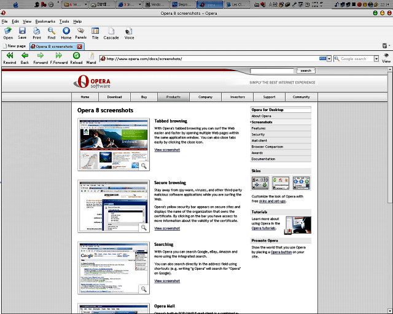Go to the Home page icon
Image resolution: width=393 pixels, height=314 pixels.
66,31
